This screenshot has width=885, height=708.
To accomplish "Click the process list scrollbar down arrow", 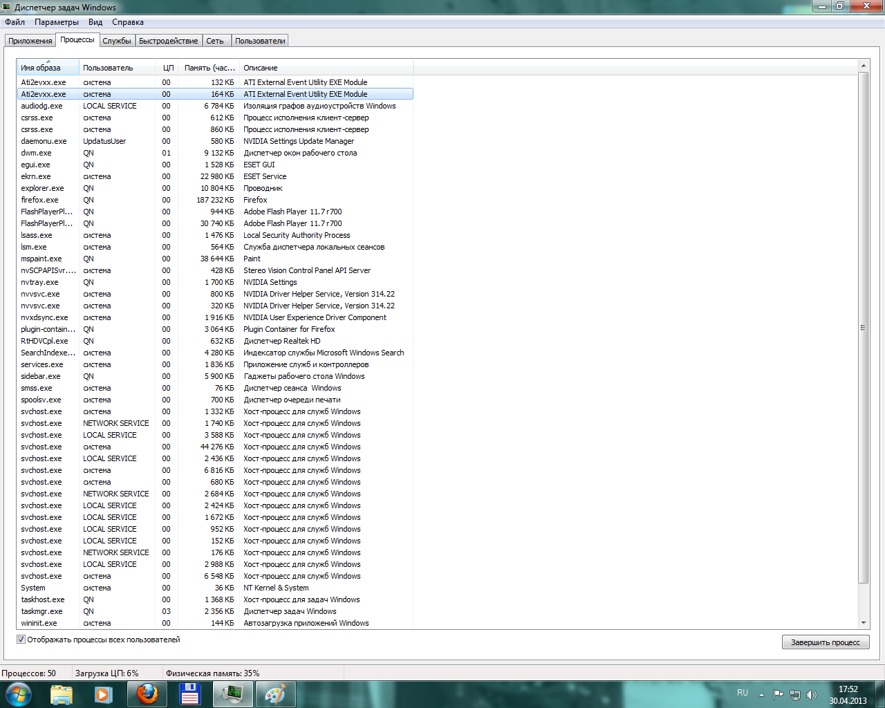I will coord(863,623).
